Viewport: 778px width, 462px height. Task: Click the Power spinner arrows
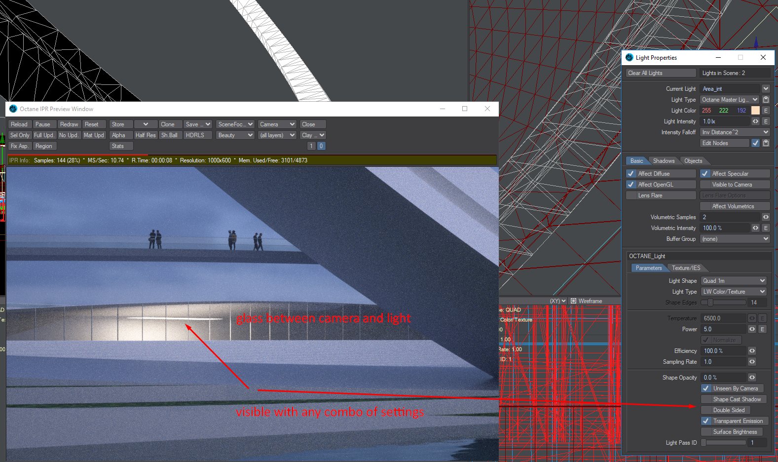pyautogui.click(x=752, y=329)
